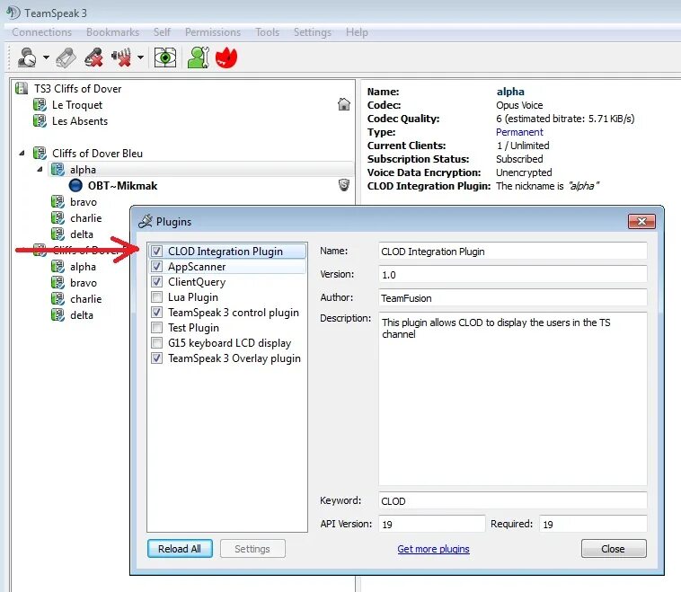Screen dimensions: 681x592
Task: Click the Required version field
Action: click(593, 524)
